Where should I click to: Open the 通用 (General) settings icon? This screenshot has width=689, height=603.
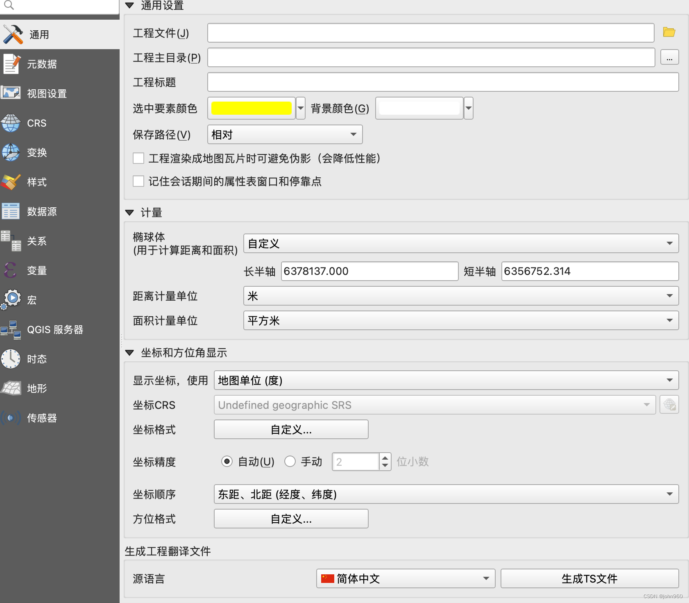(x=13, y=34)
